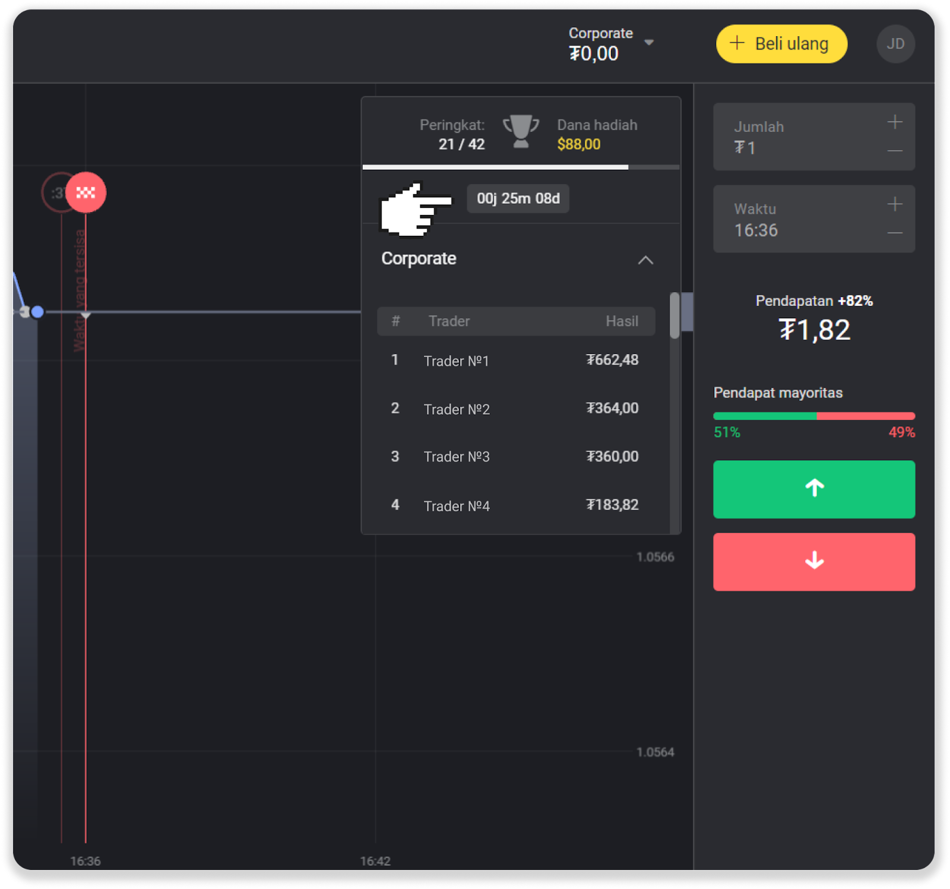The width and height of the screenshot is (950, 889).
Task: Click the trophy tournament icon
Action: pyautogui.click(x=521, y=132)
